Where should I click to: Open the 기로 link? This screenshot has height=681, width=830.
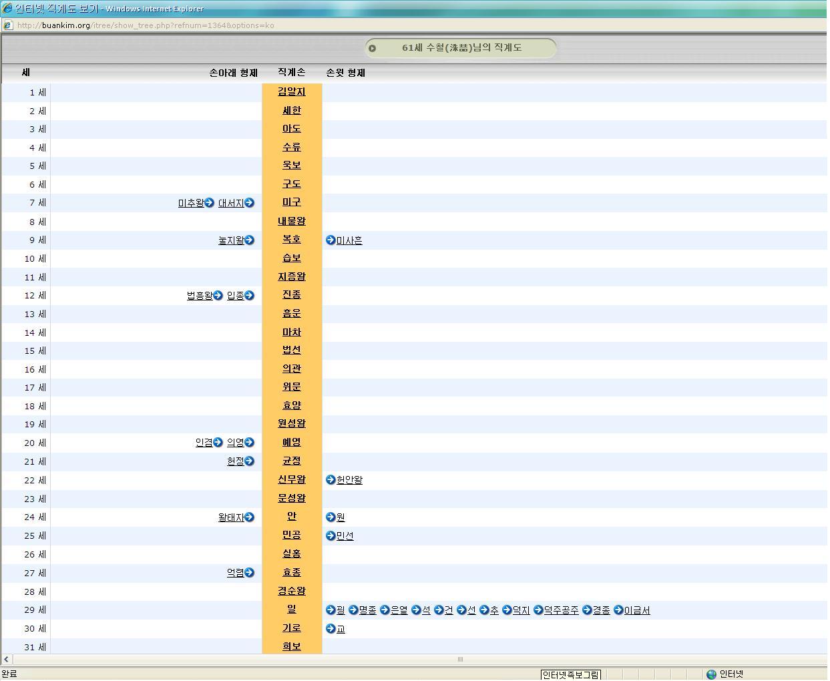pos(292,629)
